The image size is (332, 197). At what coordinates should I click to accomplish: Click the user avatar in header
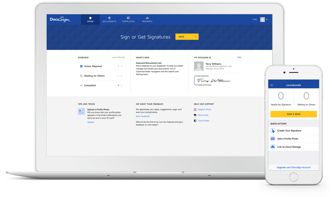pos(263,20)
